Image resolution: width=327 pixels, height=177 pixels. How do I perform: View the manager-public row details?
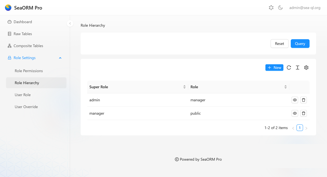(x=295, y=113)
